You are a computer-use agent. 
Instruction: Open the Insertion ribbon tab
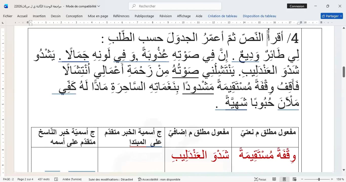pos(39,16)
